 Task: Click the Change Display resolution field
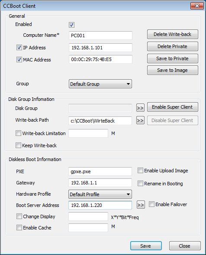[x=88, y=216]
